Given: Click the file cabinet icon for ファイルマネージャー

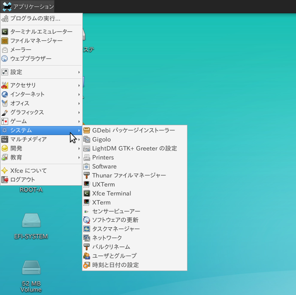Looking at the screenshot, I should (5, 41).
